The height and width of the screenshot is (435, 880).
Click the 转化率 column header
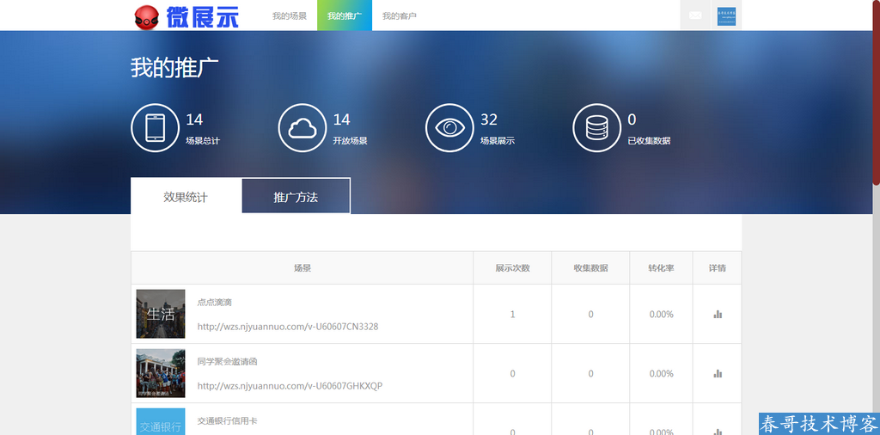coord(661,267)
